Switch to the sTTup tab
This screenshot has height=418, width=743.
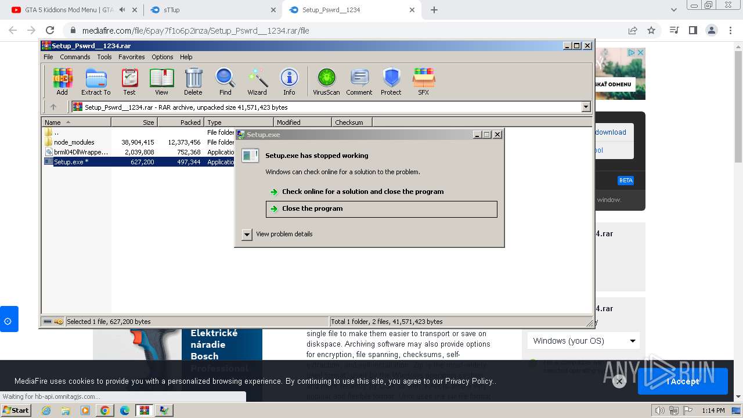(x=212, y=10)
